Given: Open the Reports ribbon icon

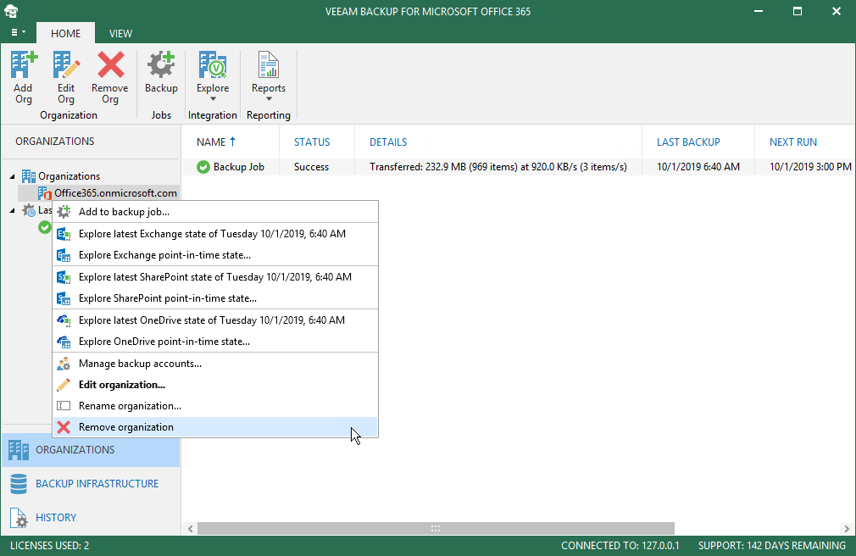Looking at the screenshot, I should click(268, 65).
